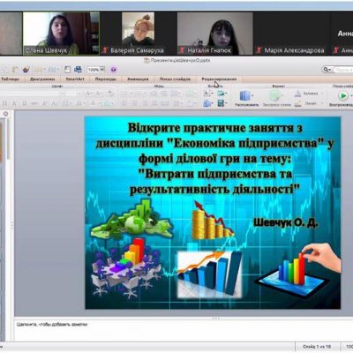Click the slide counter in status bar
This screenshot has height=353, width=353.
(316, 347)
